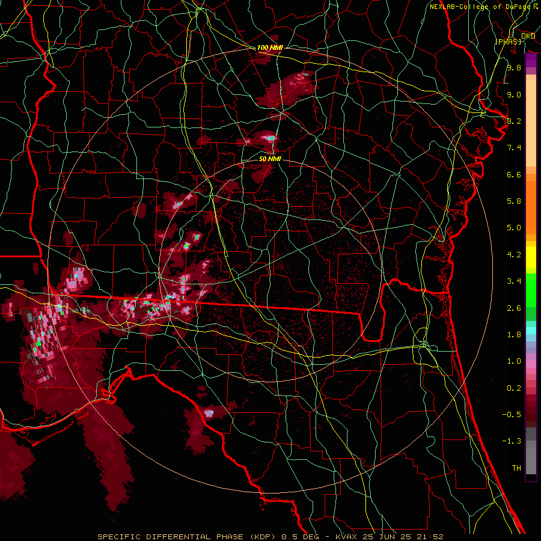Viewport: 541px width, 541px height.
Task: Click the 9.8 value on the color scale
Action: click(x=514, y=67)
